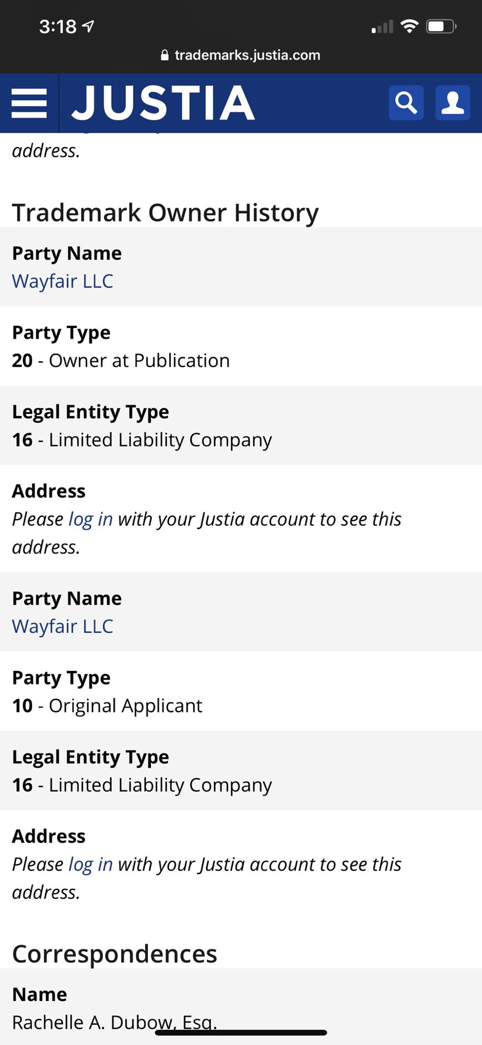
Task: Tap the home indicator bar at bottom
Action: 241,1032
